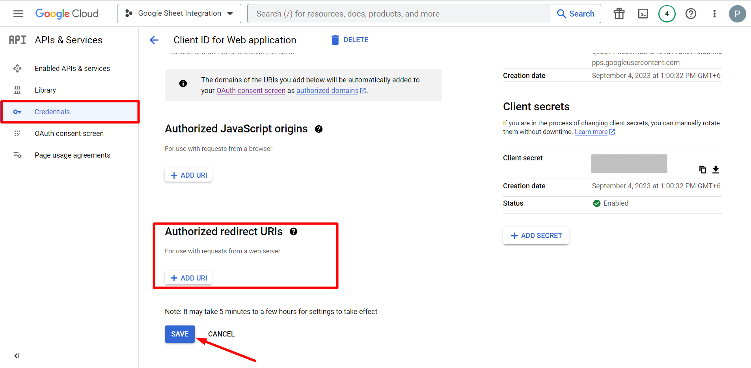Go back with the left arrow
Viewport: 751px width, 368px height.
pyautogui.click(x=154, y=40)
